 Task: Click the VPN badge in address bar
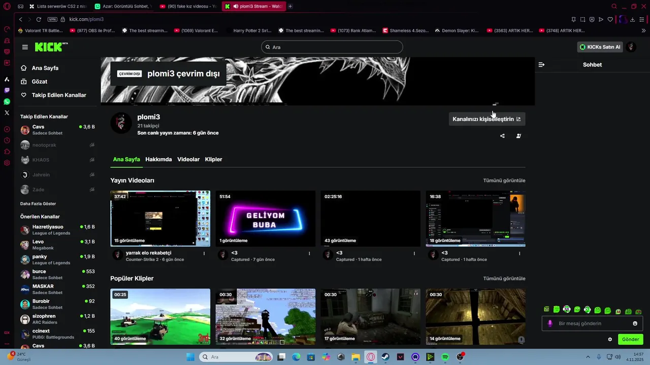coord(52,19)
